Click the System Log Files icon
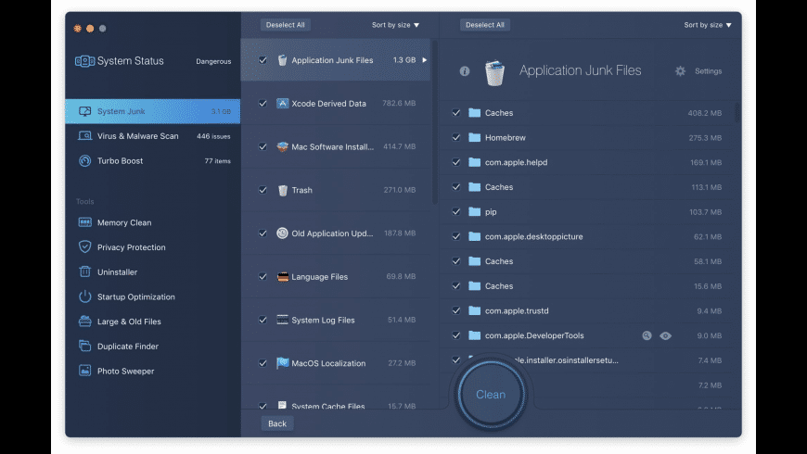Viewport: 807px width, 454px height. [282, 320]
